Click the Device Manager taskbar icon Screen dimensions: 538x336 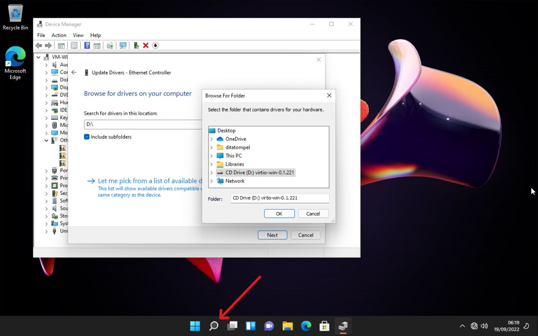point(343,326)
